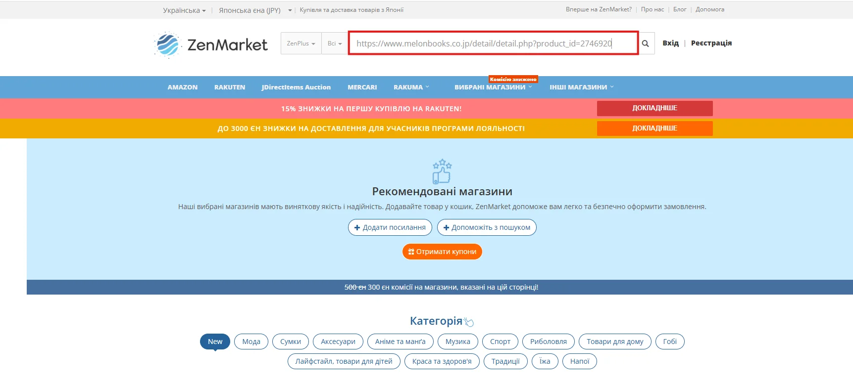Select the Товари для дому category

tap(615, 342)
